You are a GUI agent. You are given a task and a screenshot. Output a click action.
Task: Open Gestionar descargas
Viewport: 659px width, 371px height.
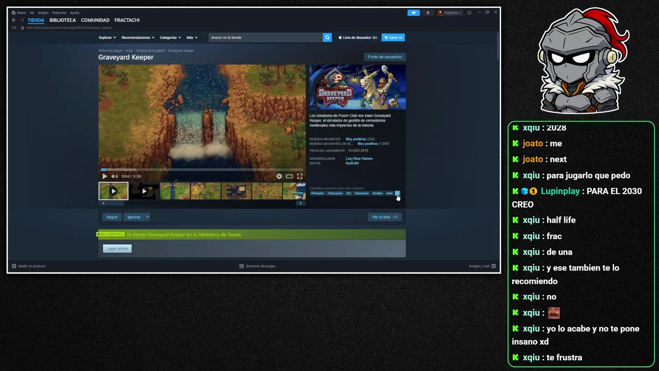coord(257,266)
